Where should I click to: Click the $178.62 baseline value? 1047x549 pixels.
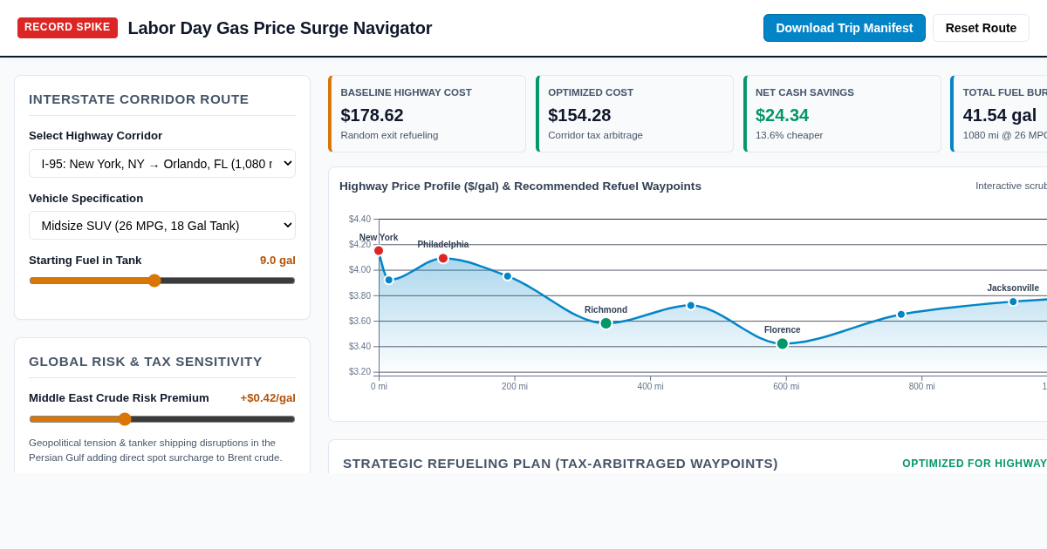coord(373,115)
